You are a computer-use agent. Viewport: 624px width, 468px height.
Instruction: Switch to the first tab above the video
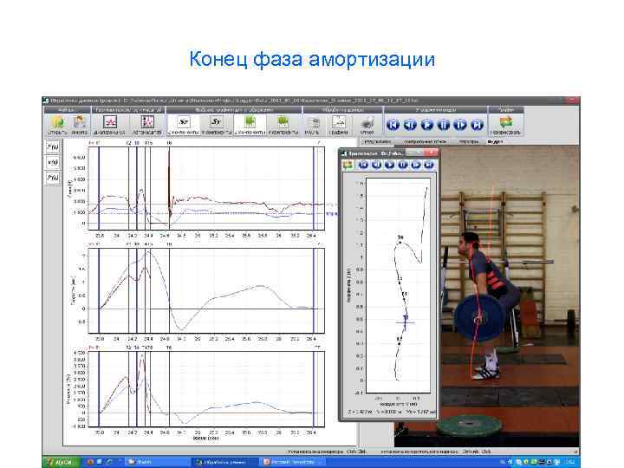378,141
